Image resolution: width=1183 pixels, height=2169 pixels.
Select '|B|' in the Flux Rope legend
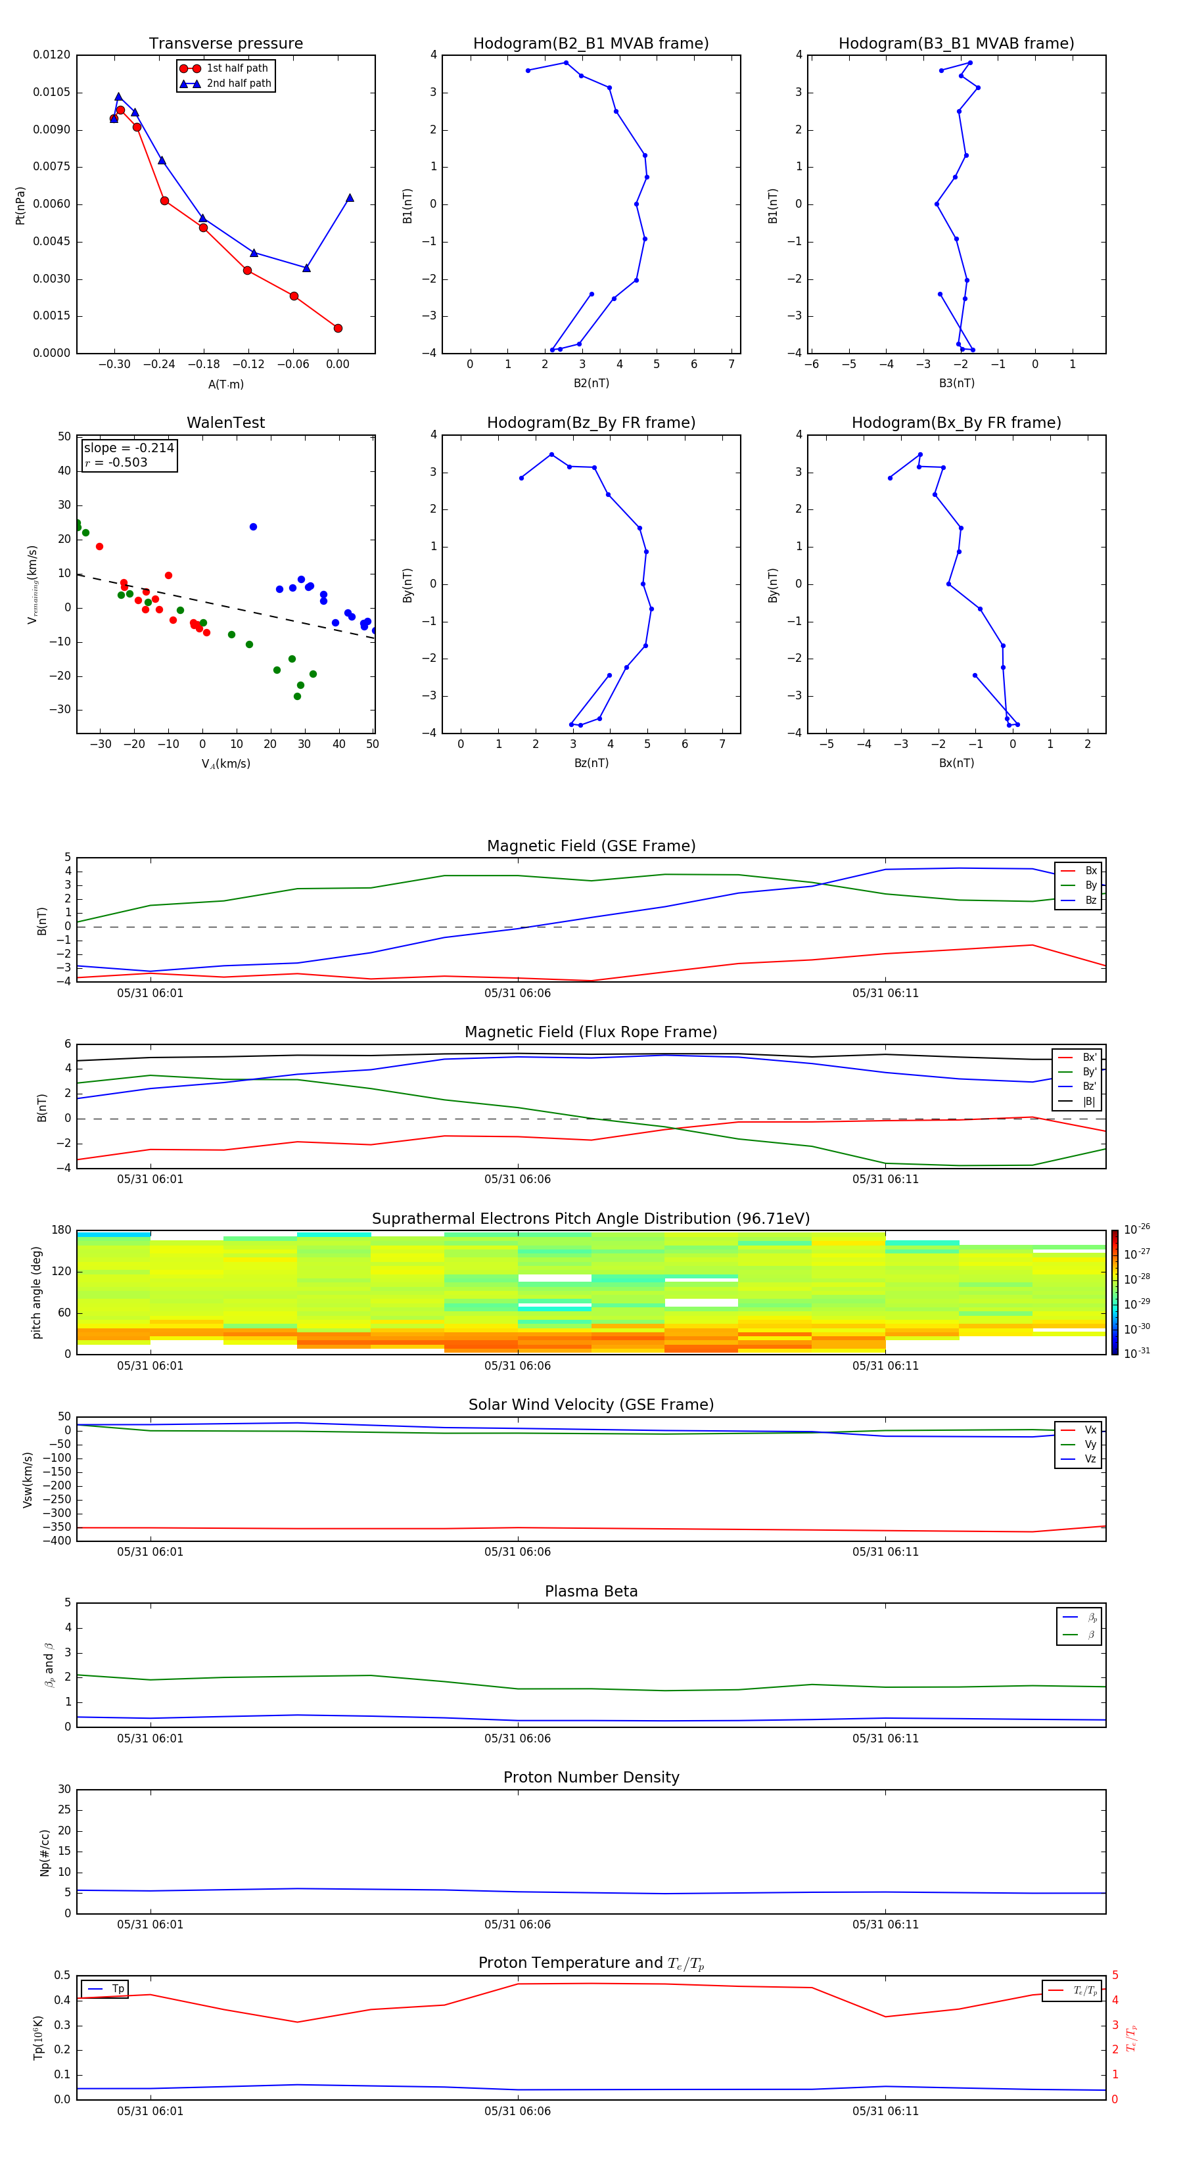point(1077,1102)
